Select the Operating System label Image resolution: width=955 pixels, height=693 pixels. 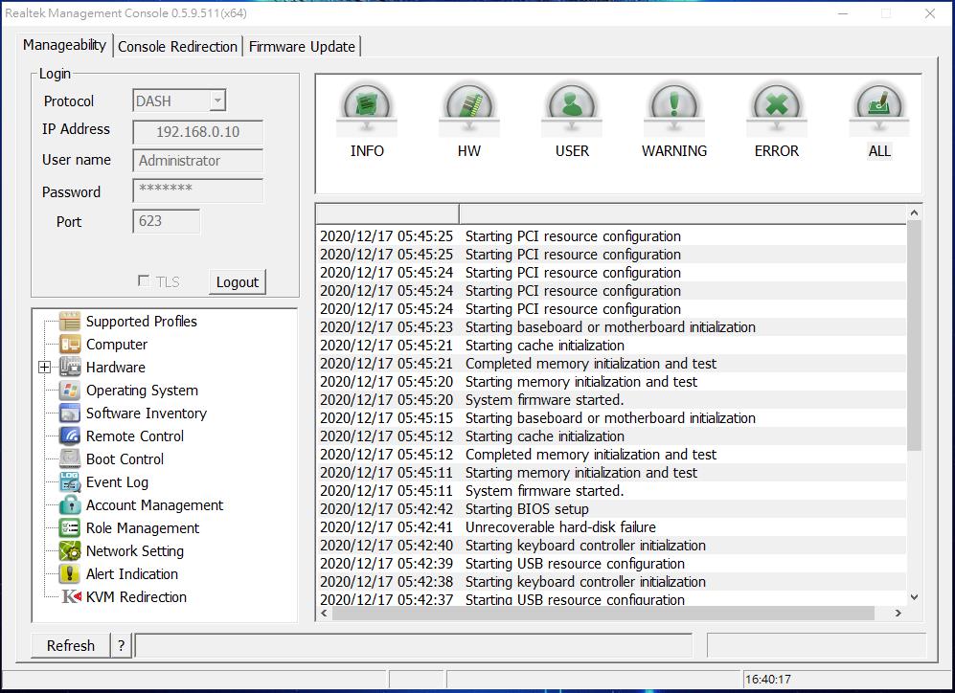142,390
